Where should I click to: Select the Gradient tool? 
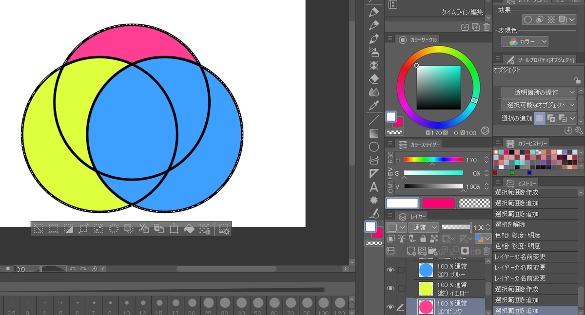pos(374,133)
